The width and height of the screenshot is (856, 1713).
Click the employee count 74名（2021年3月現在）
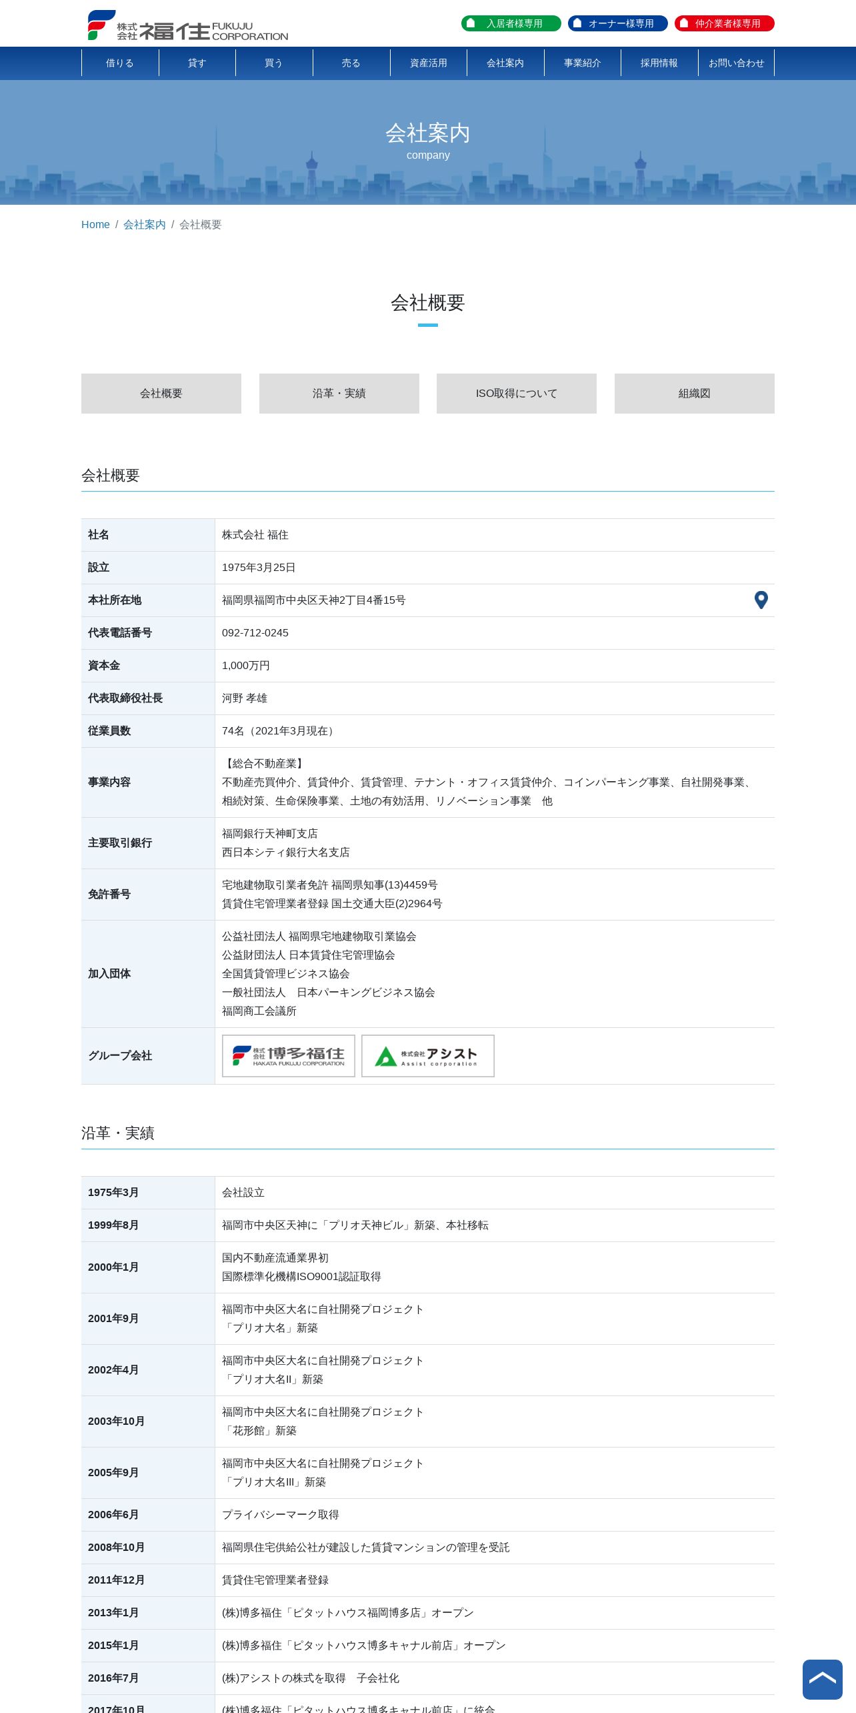(280, 730)
